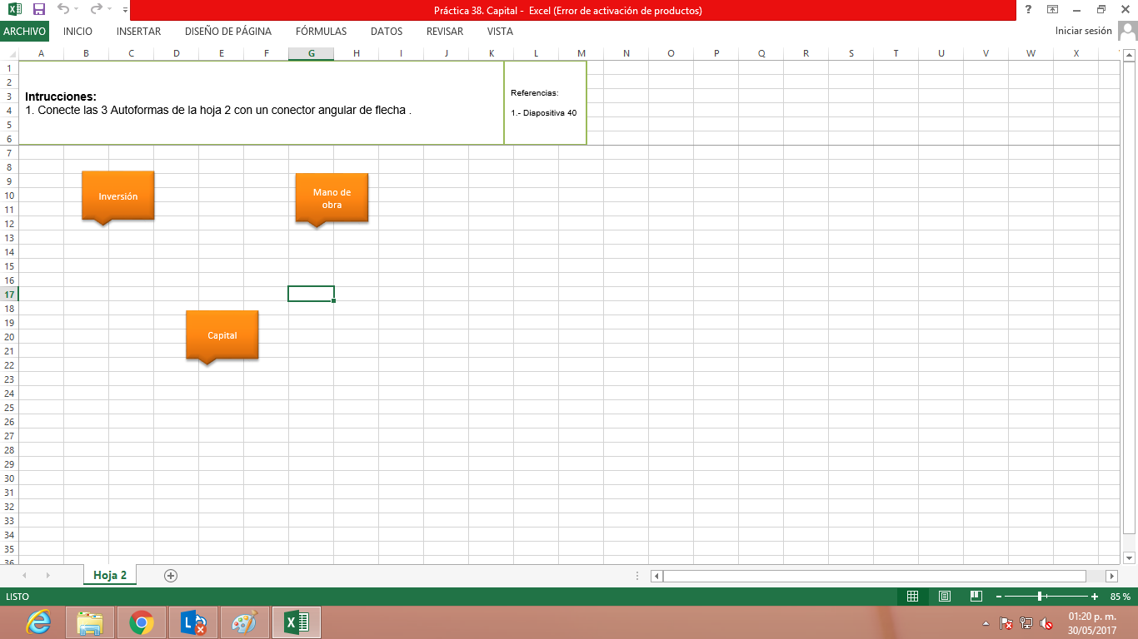Click the horizontal scrollbar right arrow
Screen dimensions: 1138x639
tap(1111, 576)
